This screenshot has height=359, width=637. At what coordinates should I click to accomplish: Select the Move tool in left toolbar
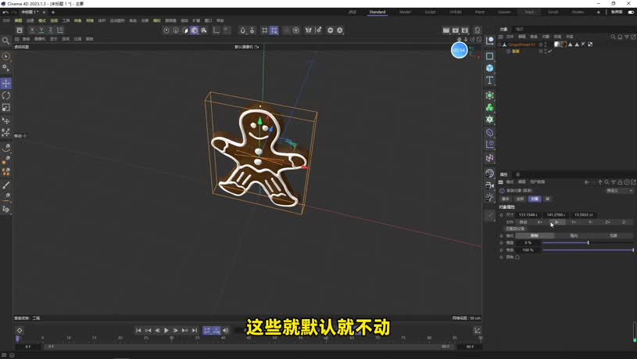click(5, 84)
